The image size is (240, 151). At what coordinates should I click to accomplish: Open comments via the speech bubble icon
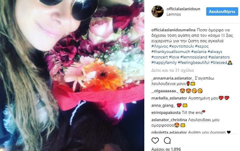[167, 140]
